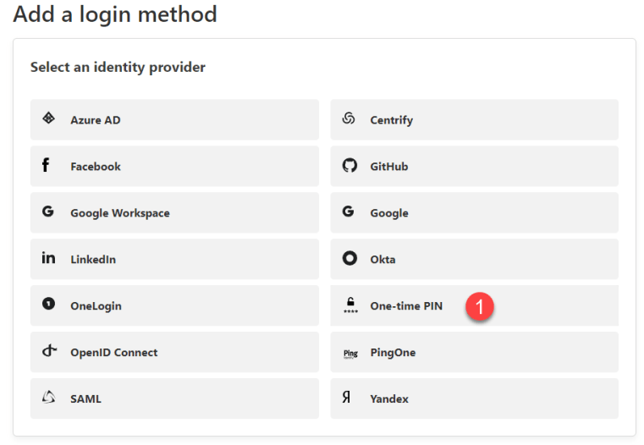The height and width of the screenshot is (445, 644).
Task: Select the Facebook login method
Action: [174, 167]
